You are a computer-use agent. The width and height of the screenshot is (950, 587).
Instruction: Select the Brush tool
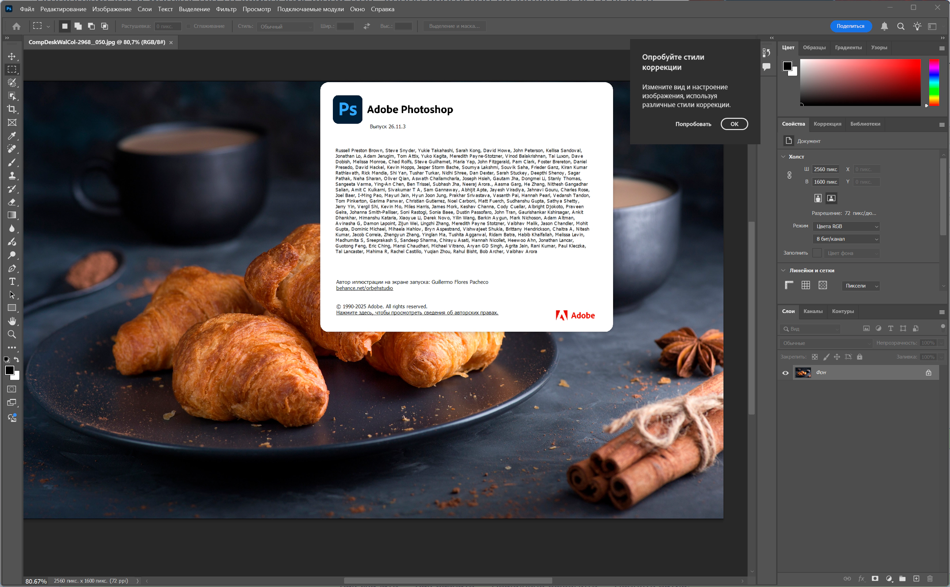[x=12, y=162]
